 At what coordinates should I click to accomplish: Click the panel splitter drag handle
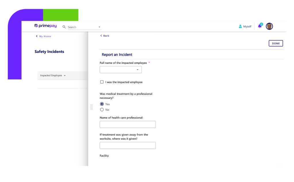click(92, 107)
